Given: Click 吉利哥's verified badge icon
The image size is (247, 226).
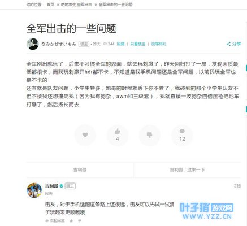Looking at the screenshot, I should 62,186.
